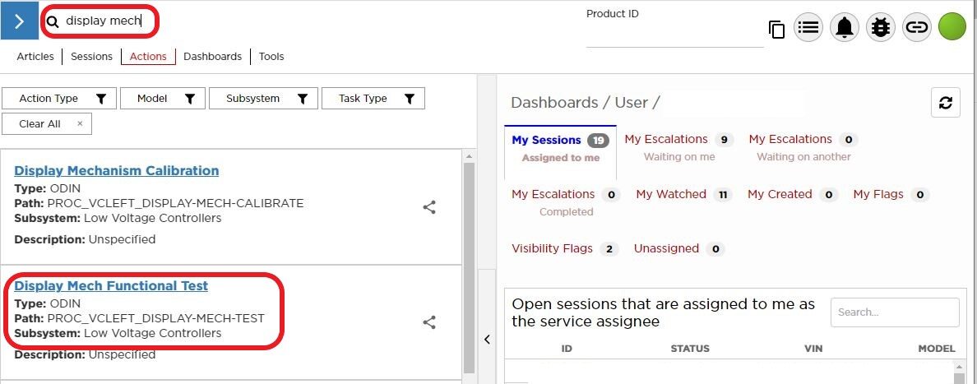
Task: Click the copy icon beside Product ID
Action: tap(776, 30)
